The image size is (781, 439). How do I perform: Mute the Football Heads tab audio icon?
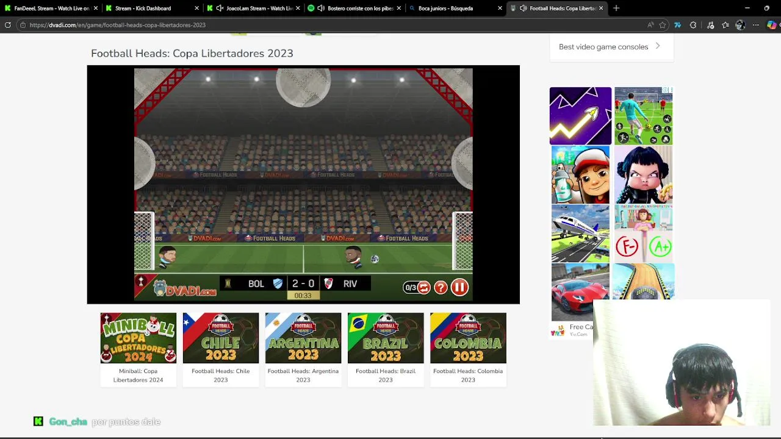click(523, 8)
